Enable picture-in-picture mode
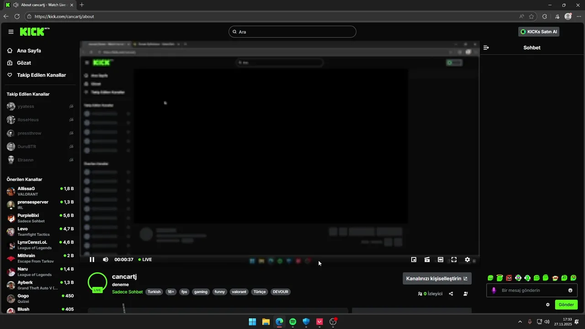585x329 pixels. [x=414, y=260]
